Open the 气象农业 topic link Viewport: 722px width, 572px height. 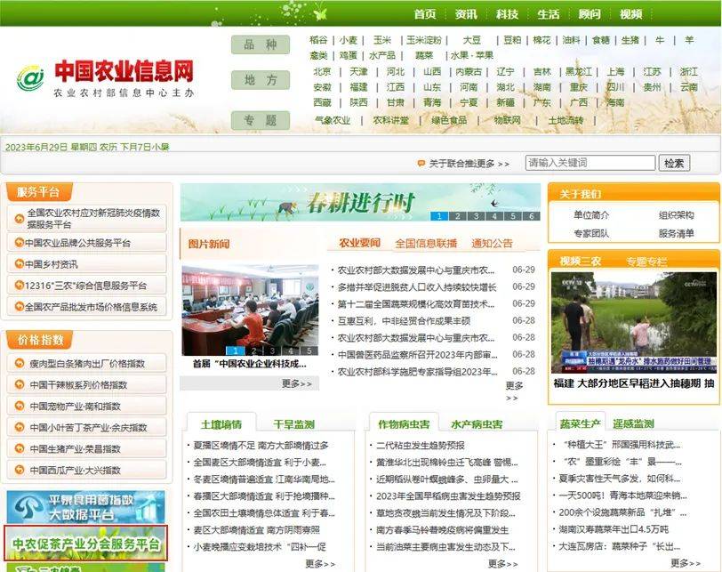[333, 120]
